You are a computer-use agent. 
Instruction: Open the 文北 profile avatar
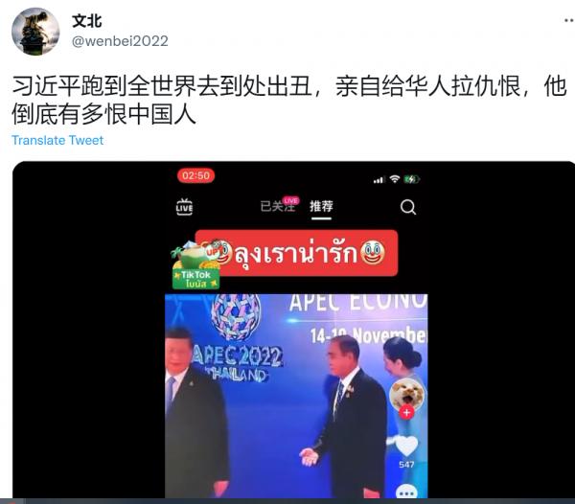(35, 32)
